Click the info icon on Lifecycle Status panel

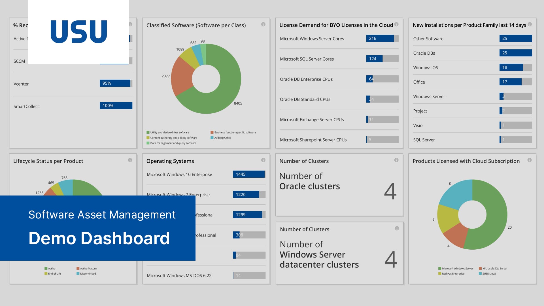[130, 160]
